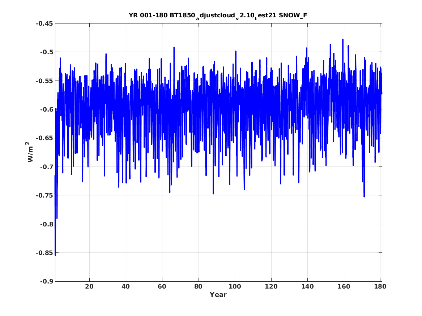
Task: Click x-axis tick label '40'
Action: click(x=126, y=286)
